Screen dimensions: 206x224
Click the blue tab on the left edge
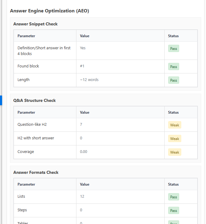[1, 100]
